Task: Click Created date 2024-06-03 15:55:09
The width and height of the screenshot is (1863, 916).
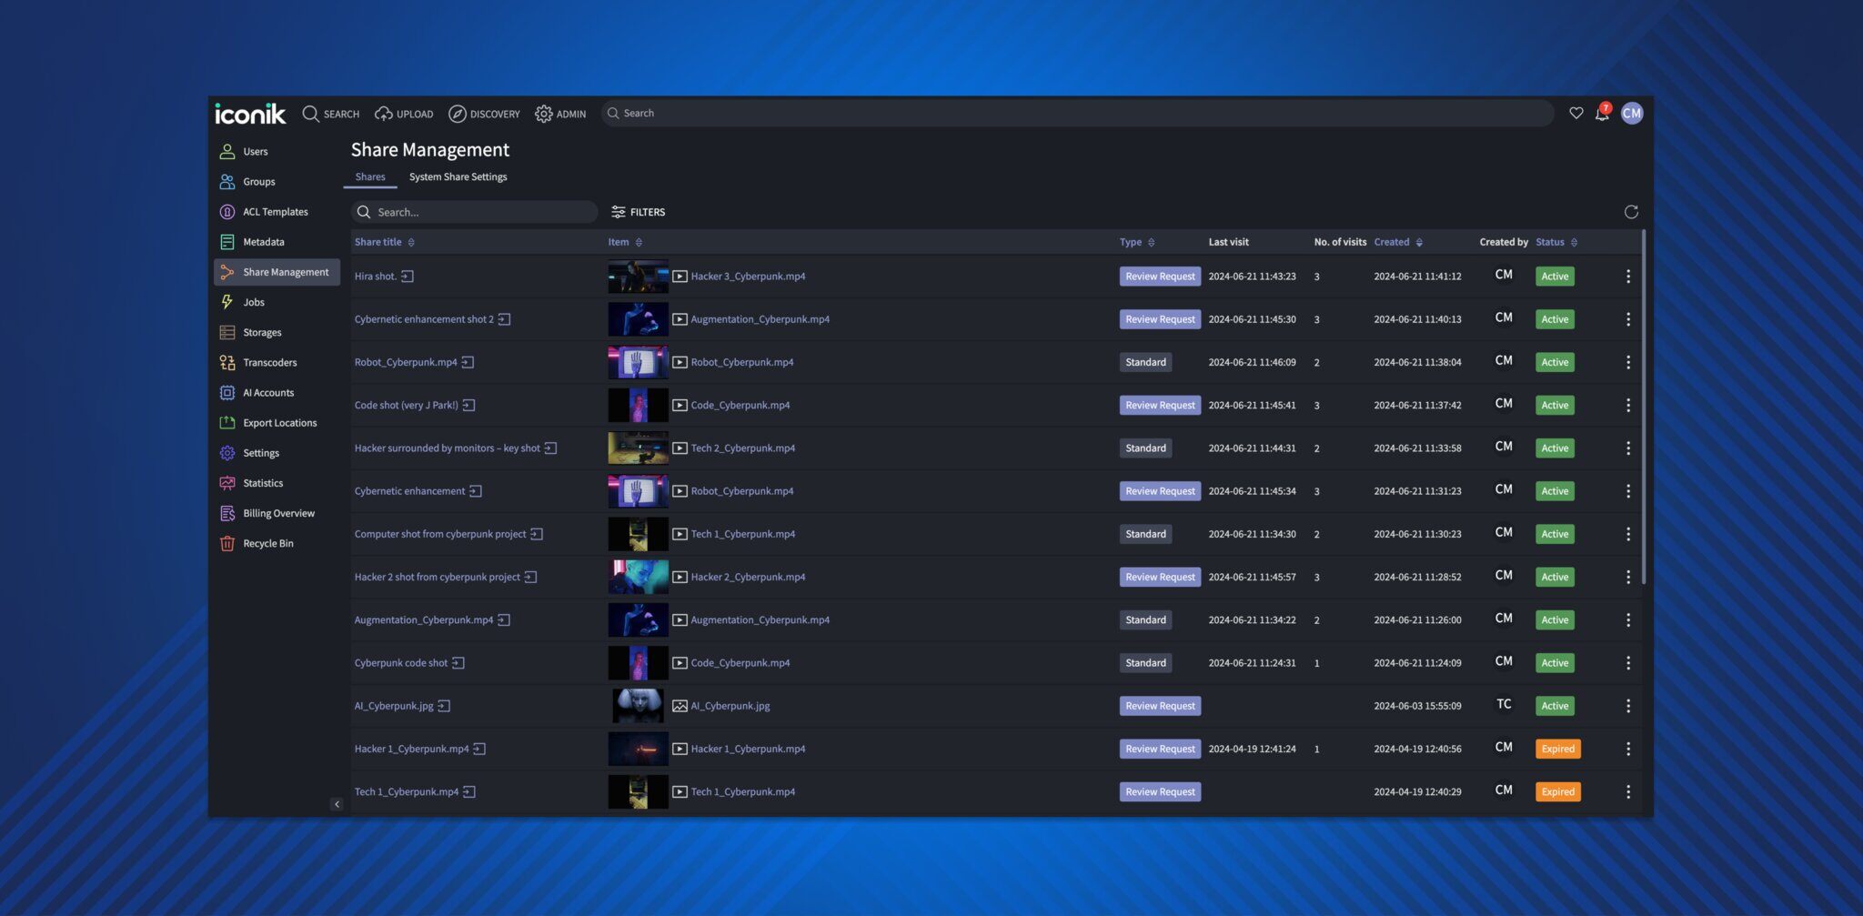Action: point(1417,706)
